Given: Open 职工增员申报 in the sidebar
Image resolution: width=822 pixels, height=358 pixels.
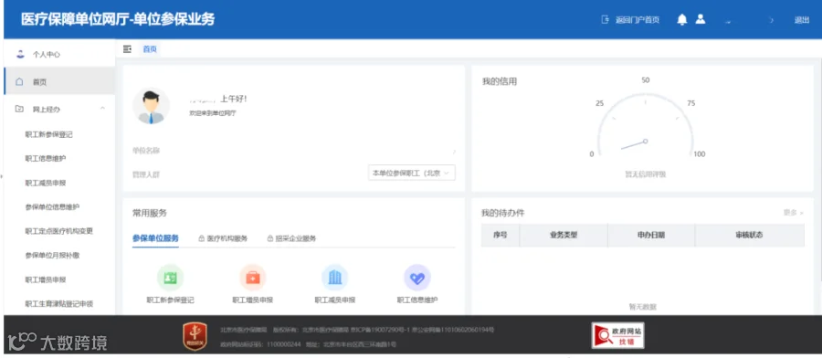Looking at the screenshot, I should pyautogui.click(x=46, y=279).
